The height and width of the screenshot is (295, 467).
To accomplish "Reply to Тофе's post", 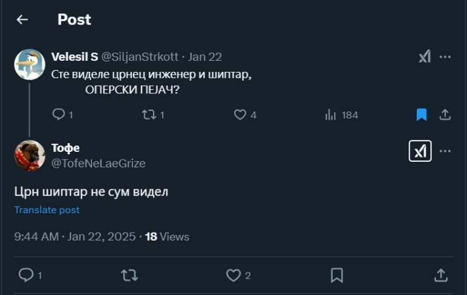I will click(26, 275).
